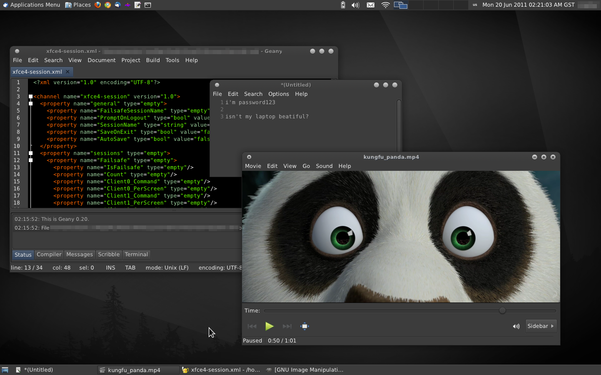Switch to the Terminal tab in Geany

pyautogui.click(x=136, y=255)
